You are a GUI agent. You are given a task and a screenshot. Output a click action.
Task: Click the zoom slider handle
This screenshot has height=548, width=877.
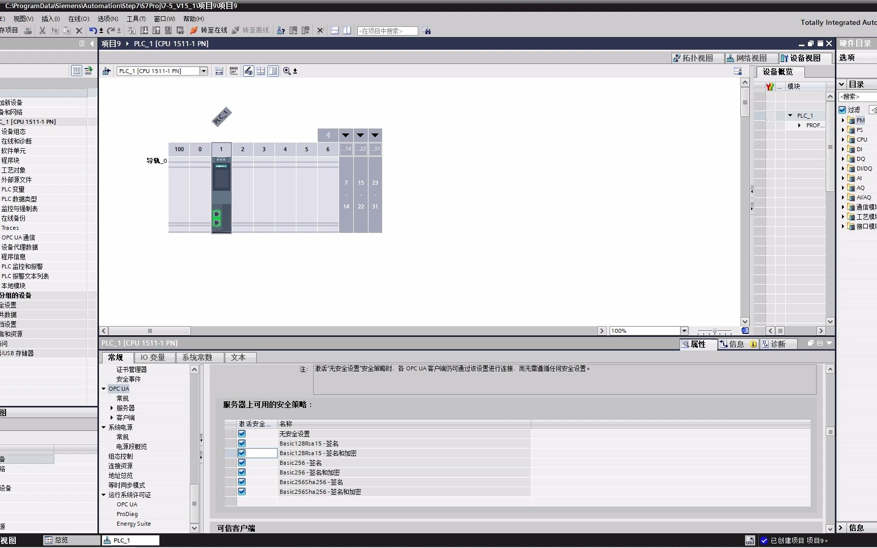(x=715, y=331)
